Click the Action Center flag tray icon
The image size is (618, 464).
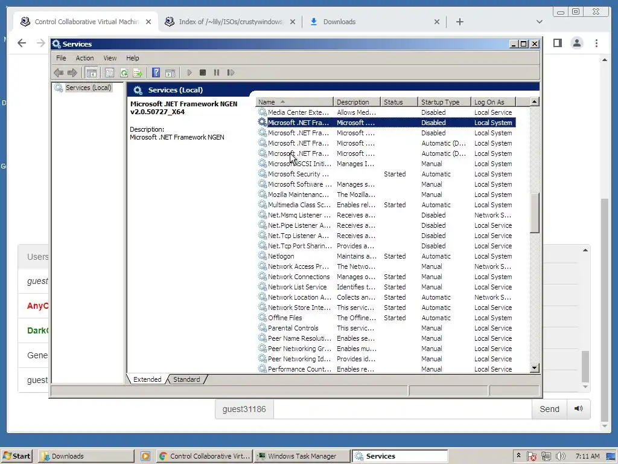[531, 457]
